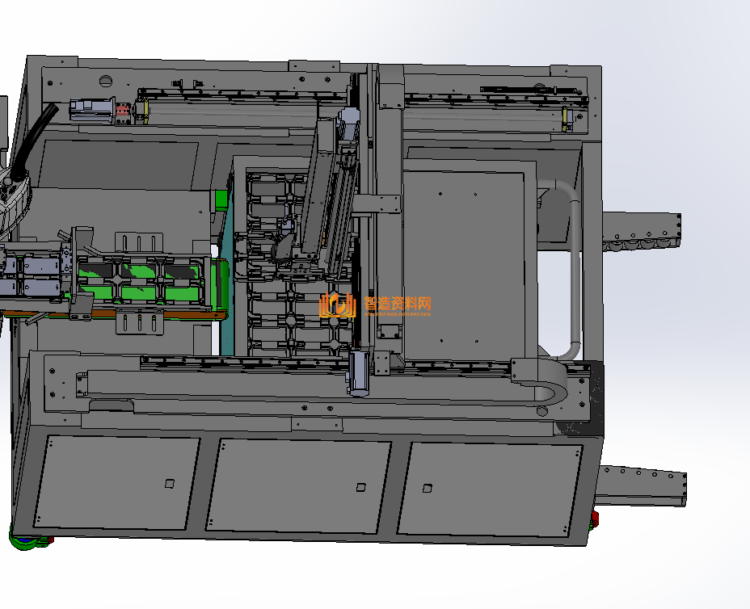Click the small green block above conveyor
The height and width of the screenshot is (609, 750).
pos(221,199)
